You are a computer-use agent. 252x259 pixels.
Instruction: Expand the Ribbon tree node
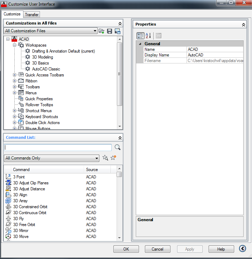pos(14,81)
